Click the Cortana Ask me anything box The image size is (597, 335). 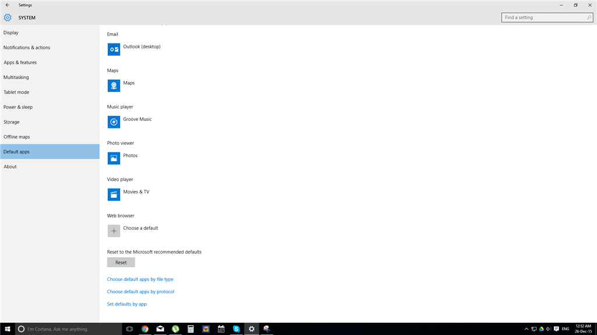[69, 329]
